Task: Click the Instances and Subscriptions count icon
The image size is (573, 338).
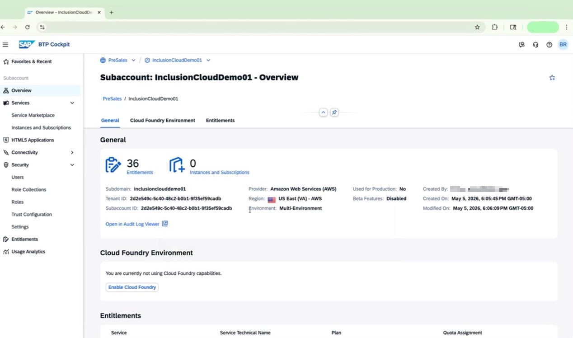Action: 177,165
